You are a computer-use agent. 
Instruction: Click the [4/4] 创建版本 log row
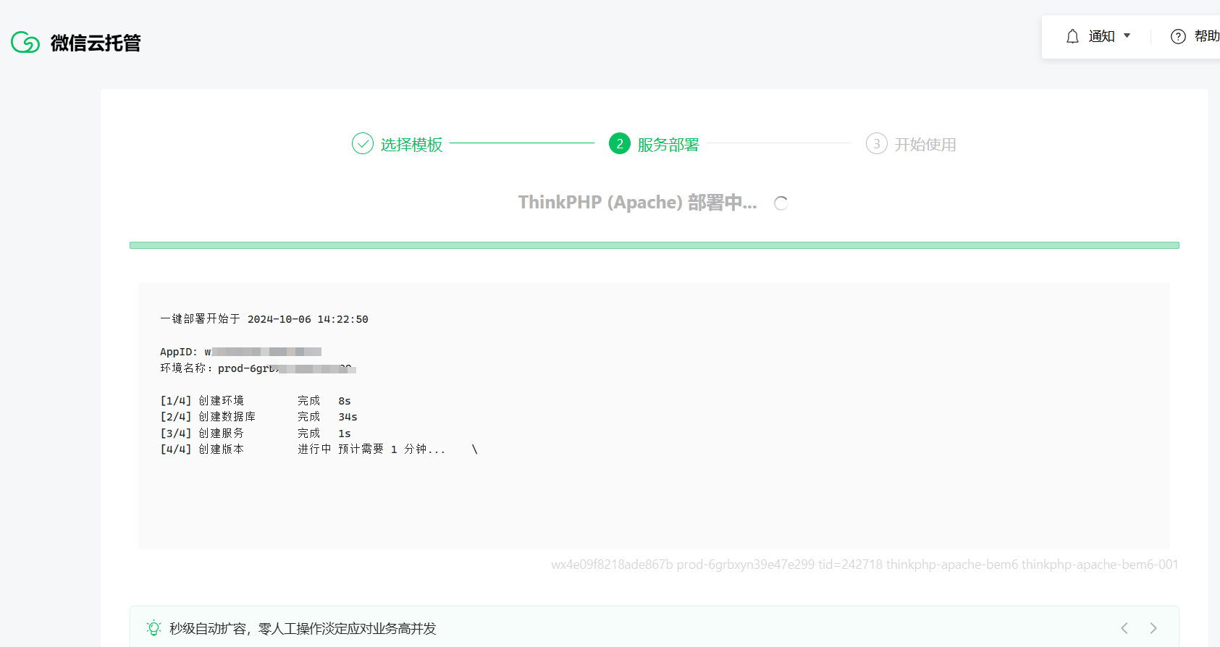pos(319,449)
